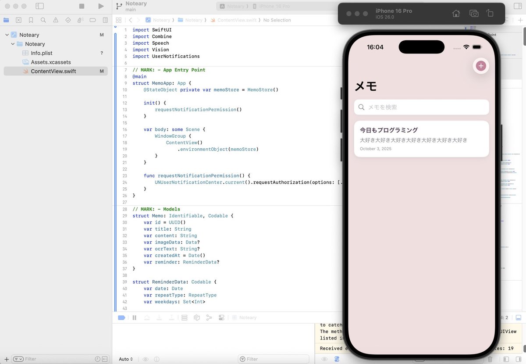This screenshot has height=364, width=526.
Task: Open the Project navigator tab
Action: click(6, 20)
